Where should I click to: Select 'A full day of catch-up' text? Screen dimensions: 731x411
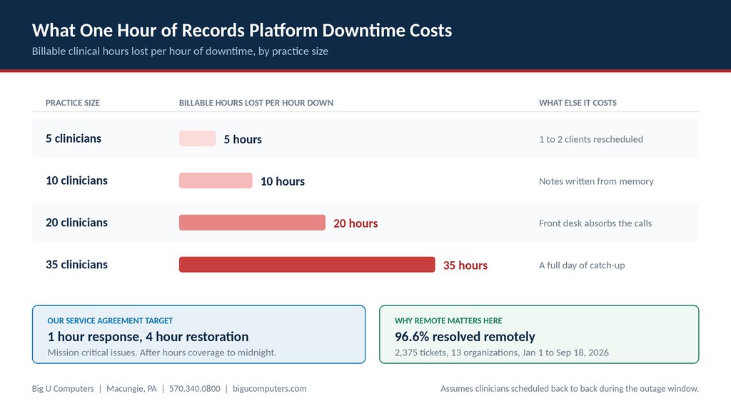point(582,265)
